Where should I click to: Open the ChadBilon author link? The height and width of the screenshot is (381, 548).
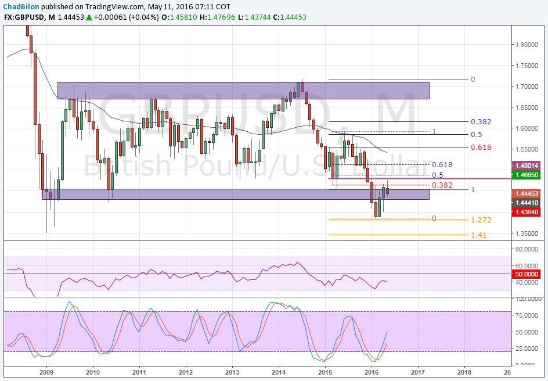coord(21,6)
